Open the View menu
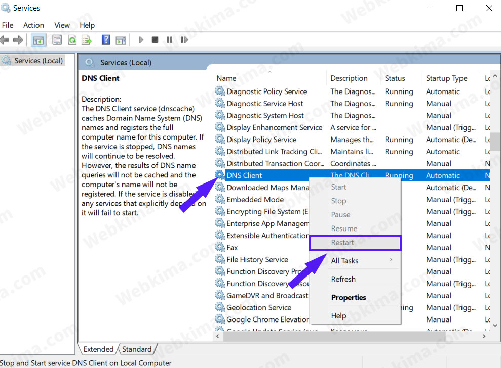 pos(62,25)
